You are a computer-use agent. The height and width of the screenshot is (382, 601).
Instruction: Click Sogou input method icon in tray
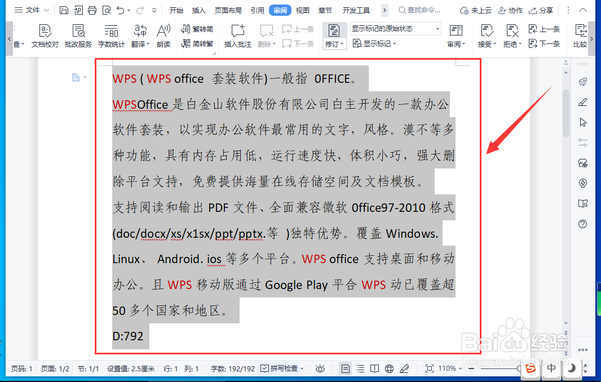[531, 368]
